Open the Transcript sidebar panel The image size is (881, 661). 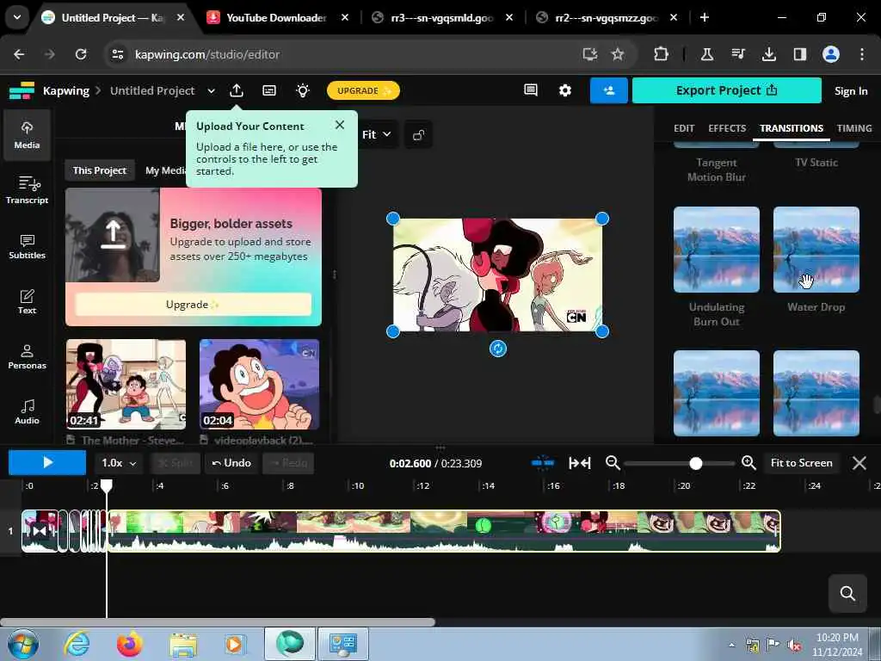point(27,190)
